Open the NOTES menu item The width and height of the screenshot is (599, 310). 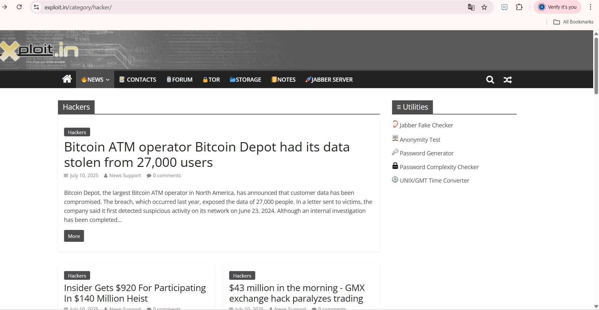click(284, 79)
